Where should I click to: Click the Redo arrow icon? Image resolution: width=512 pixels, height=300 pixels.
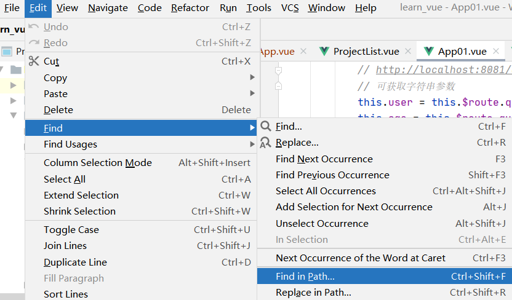(x=34, y=43)
